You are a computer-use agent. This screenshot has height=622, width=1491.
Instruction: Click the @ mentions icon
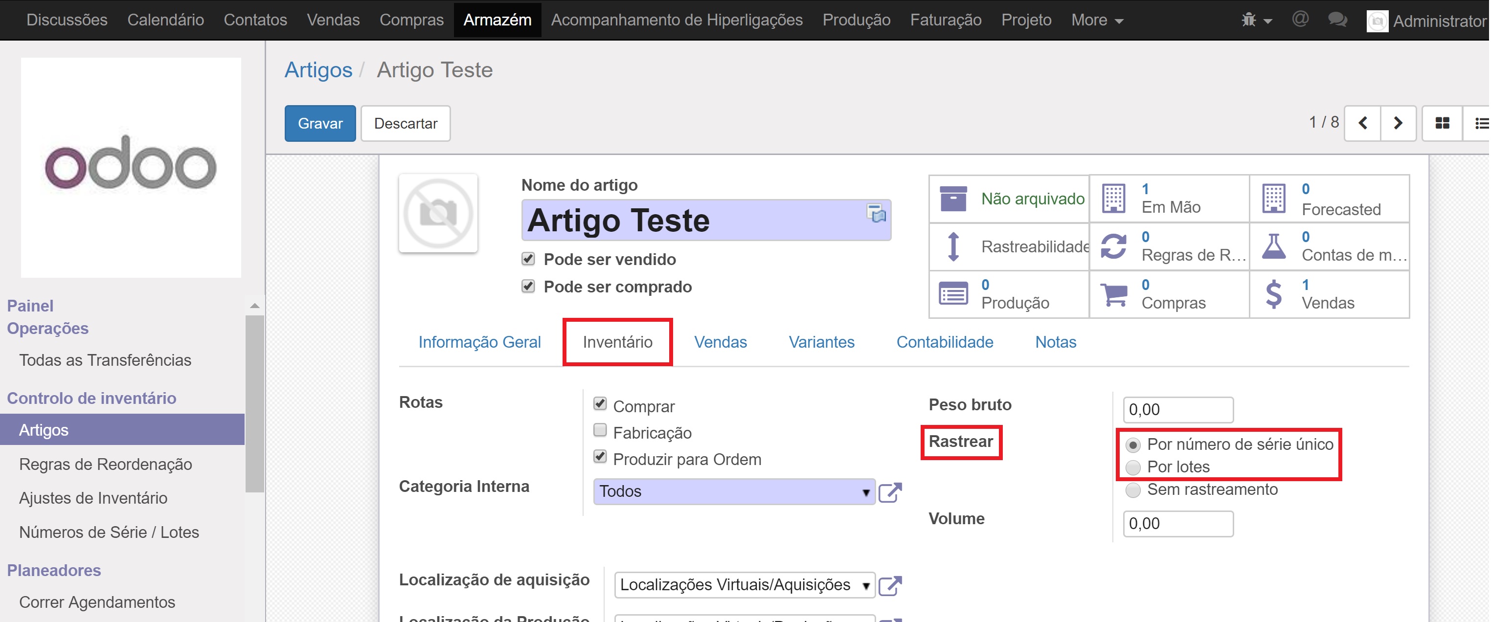click(1300, 20)
